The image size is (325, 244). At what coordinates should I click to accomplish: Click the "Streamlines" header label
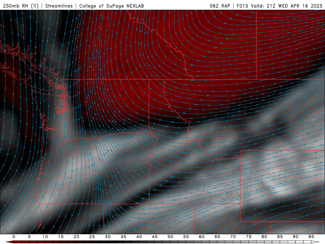59,6
